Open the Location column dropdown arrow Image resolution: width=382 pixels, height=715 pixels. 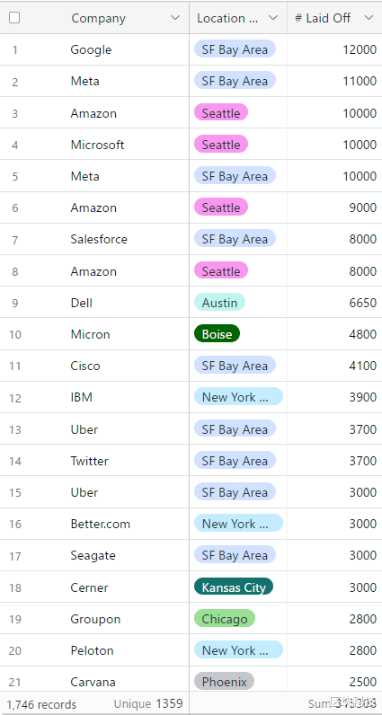point(273,18)
